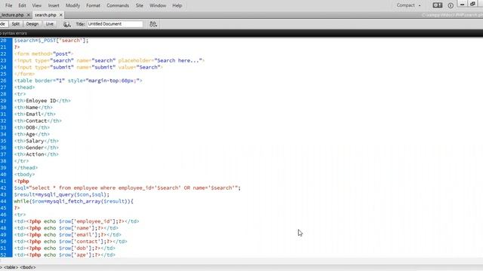Click the sync settings icon next to Compact
Viewport: 483px width, 271px height.
438,5
